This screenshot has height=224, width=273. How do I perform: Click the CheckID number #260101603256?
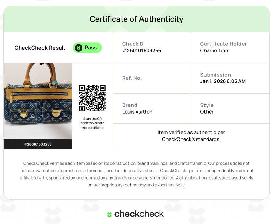point(141,51)
